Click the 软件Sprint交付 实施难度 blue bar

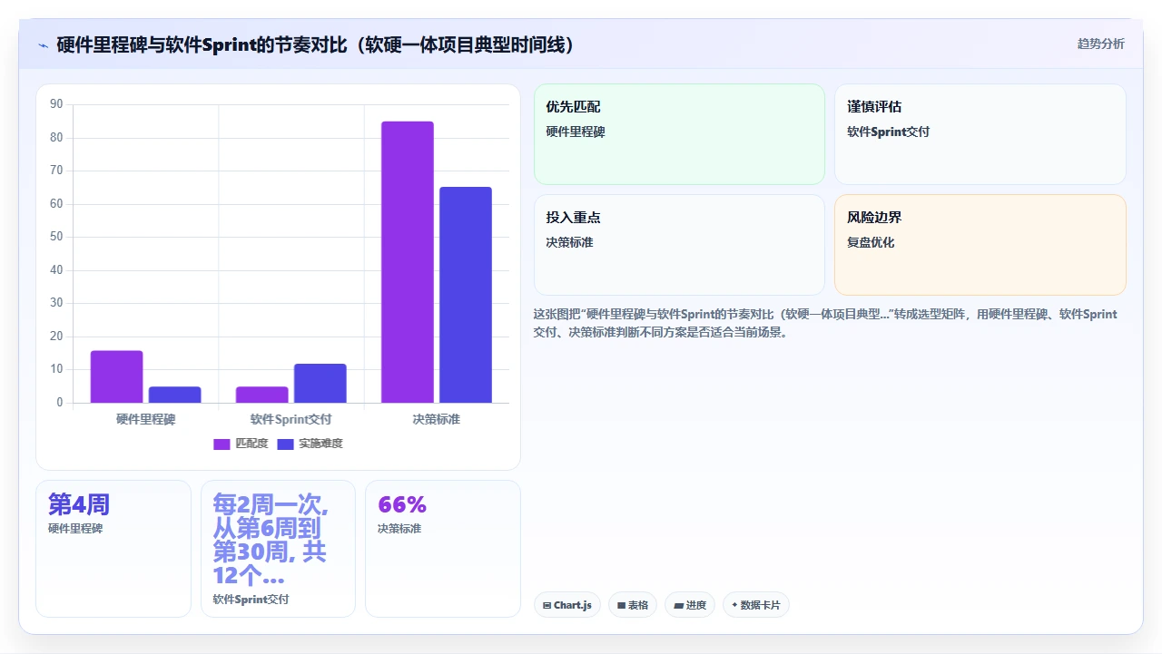[320, 383]
